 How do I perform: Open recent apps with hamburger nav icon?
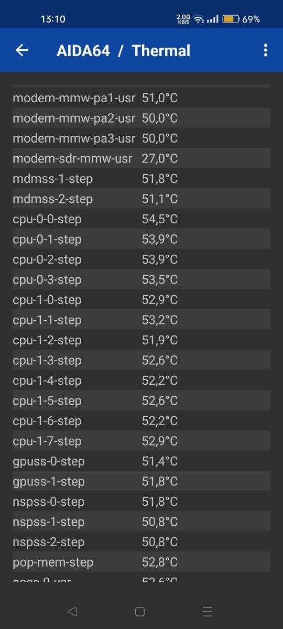[x=208, y=611]
